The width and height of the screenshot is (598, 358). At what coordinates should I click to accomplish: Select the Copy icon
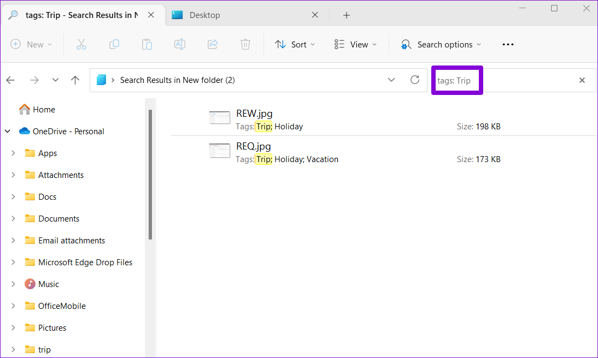pyautogui.click(x=114, y=44)
